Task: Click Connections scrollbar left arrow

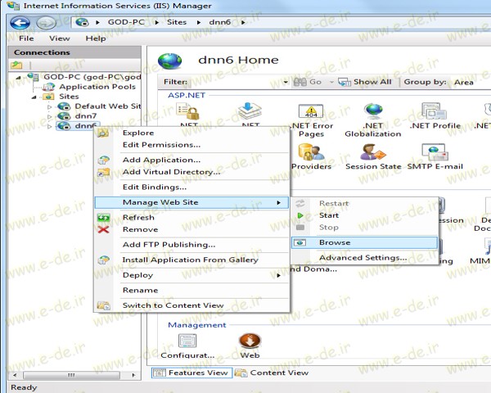Action: click(x=15, y=375)
